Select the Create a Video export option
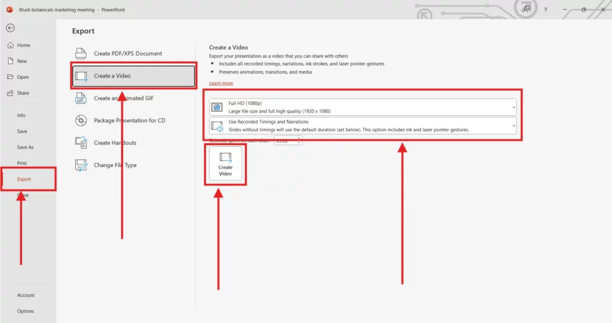 coord(133,76)
